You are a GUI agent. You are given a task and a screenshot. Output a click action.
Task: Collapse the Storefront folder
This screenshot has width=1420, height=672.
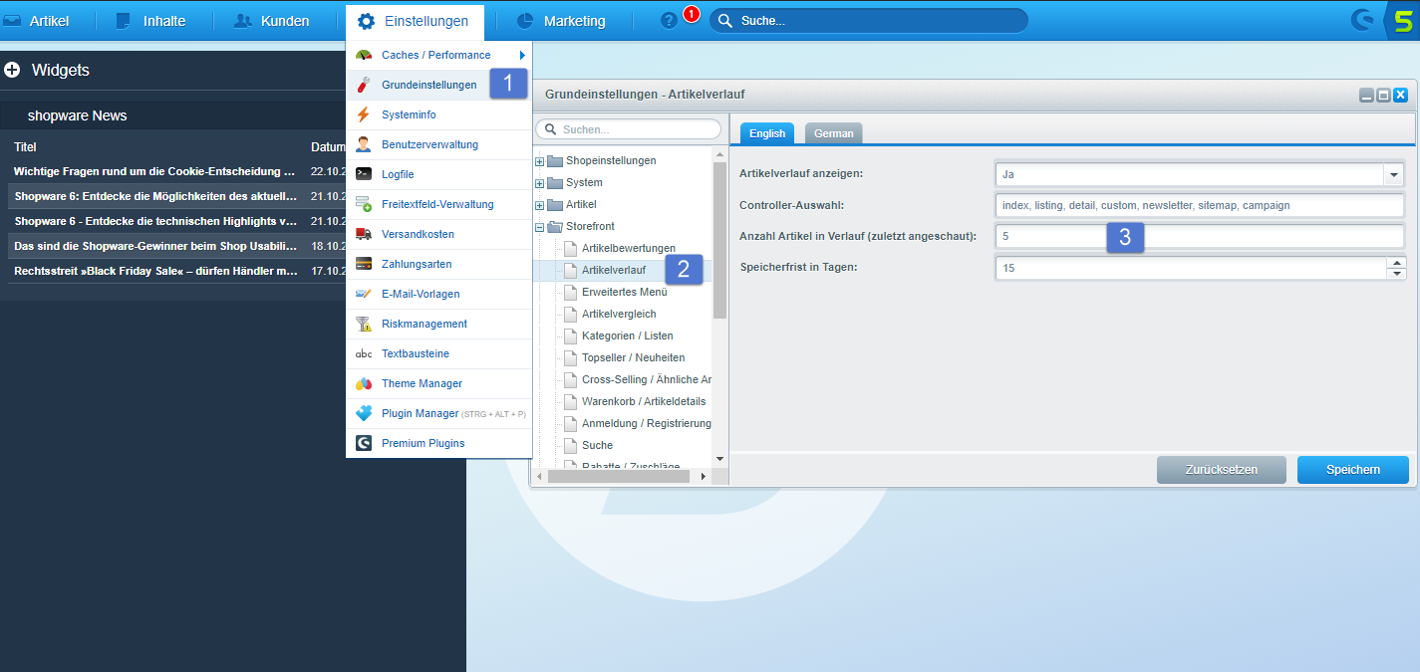tap(540, 227)
